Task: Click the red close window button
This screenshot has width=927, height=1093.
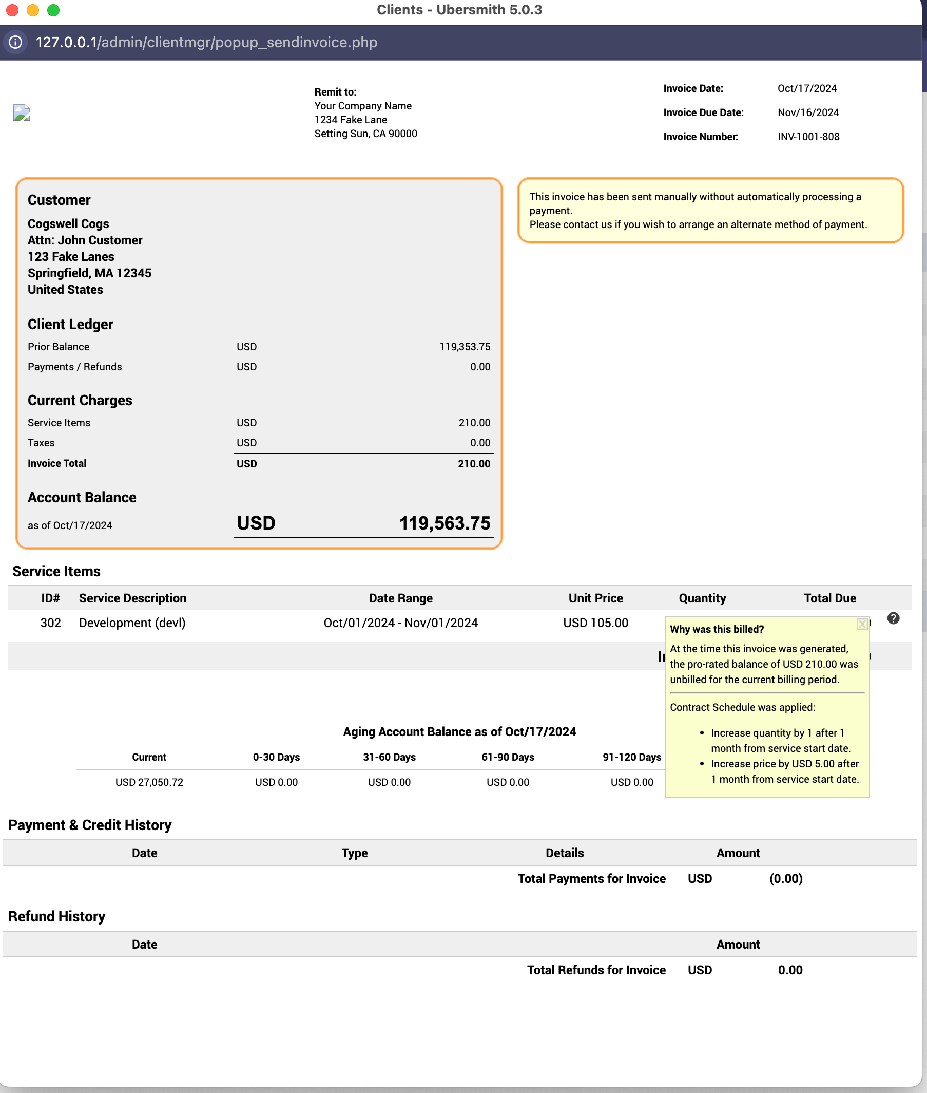Action: tap(13, 10)
